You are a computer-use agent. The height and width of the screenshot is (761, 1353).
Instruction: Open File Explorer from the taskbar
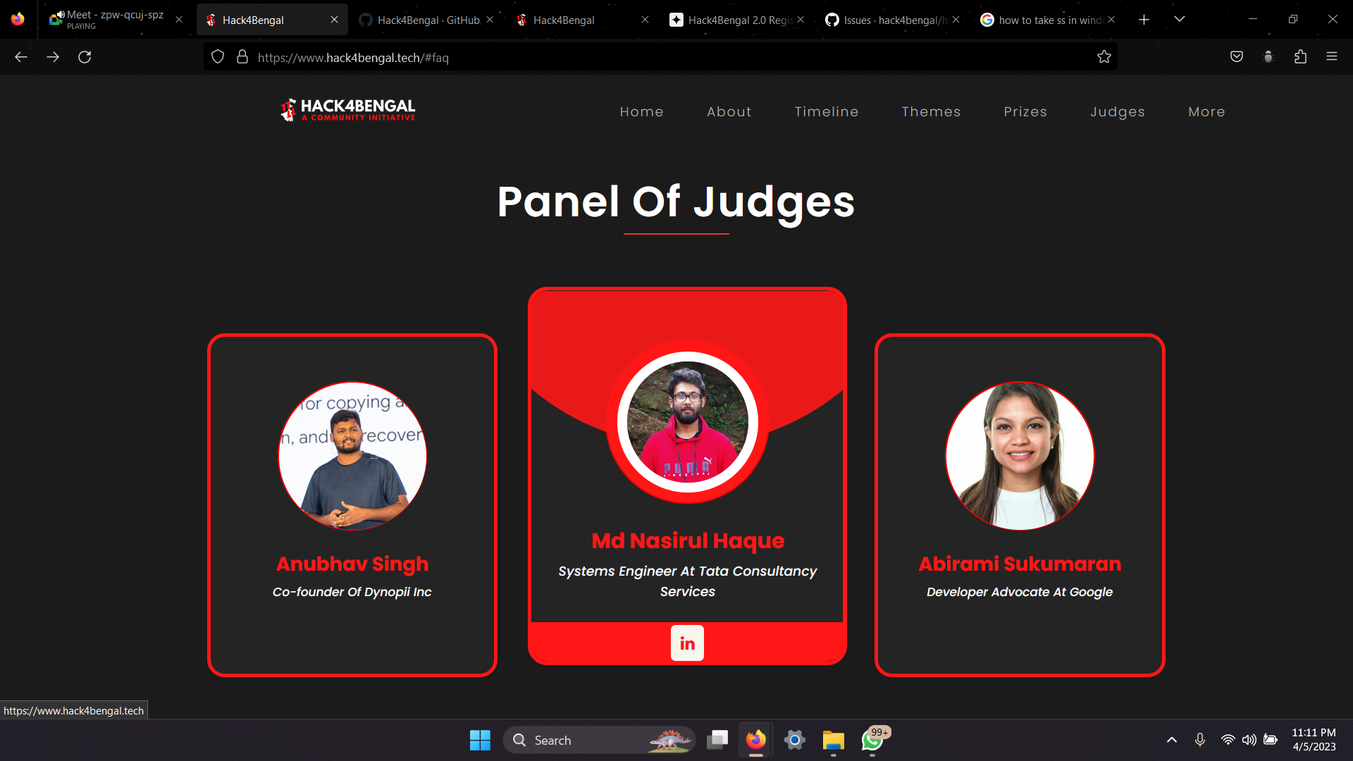point(833,740)
